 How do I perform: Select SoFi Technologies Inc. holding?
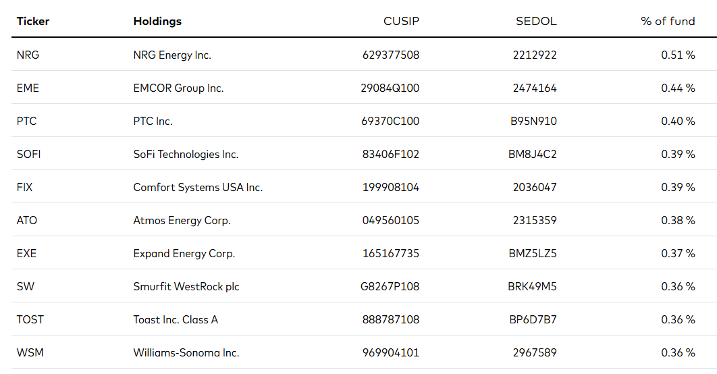coord(186,154)
